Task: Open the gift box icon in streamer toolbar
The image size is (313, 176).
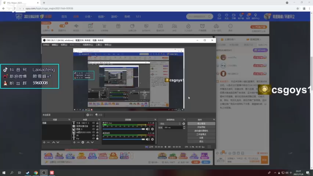Action: click(x=118, y=26)
